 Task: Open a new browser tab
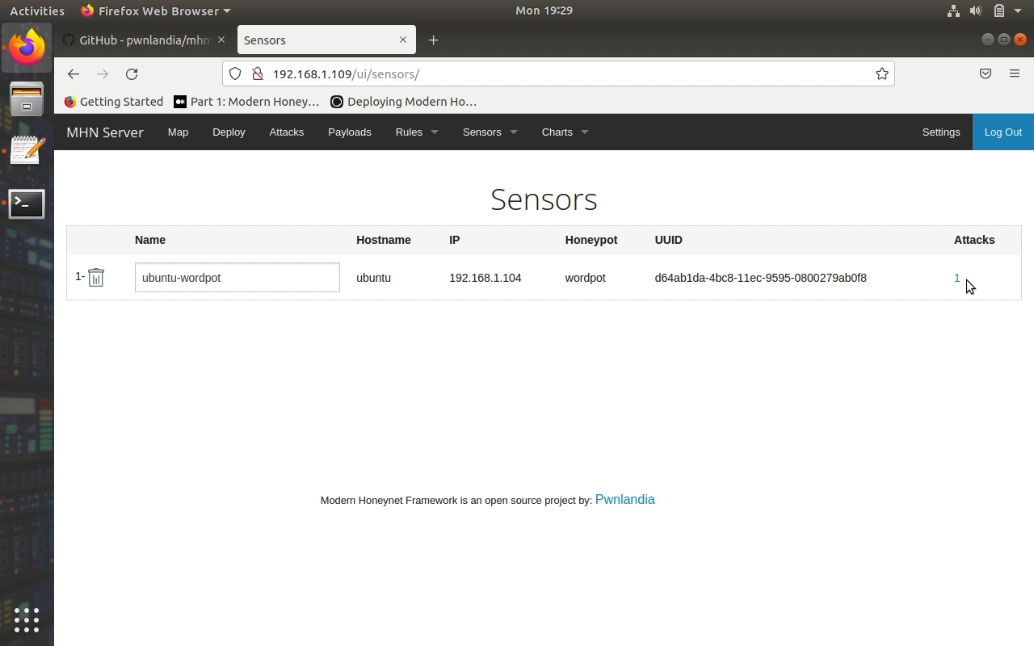434,40
